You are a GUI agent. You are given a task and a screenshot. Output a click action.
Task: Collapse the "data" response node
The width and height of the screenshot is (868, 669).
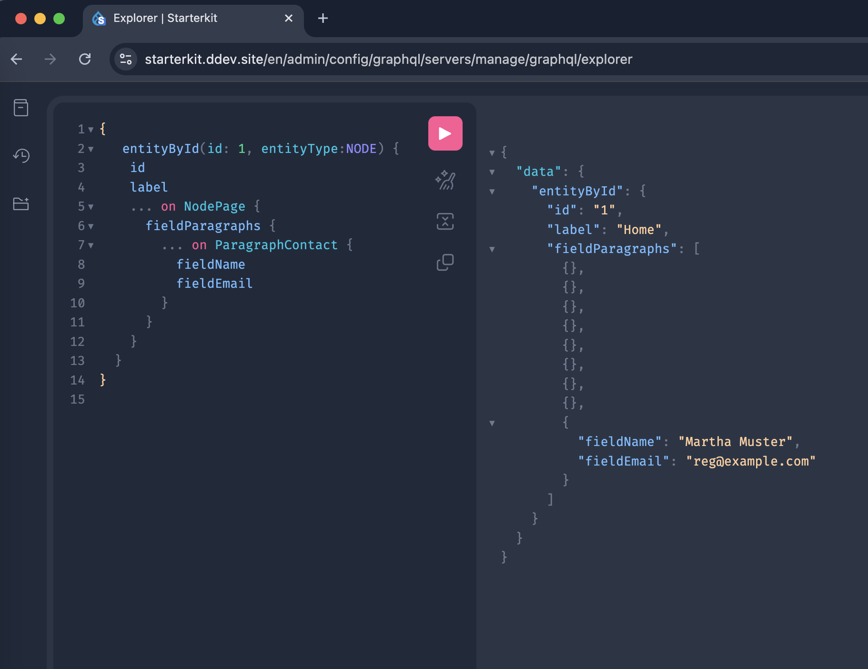tap(492, 172)
